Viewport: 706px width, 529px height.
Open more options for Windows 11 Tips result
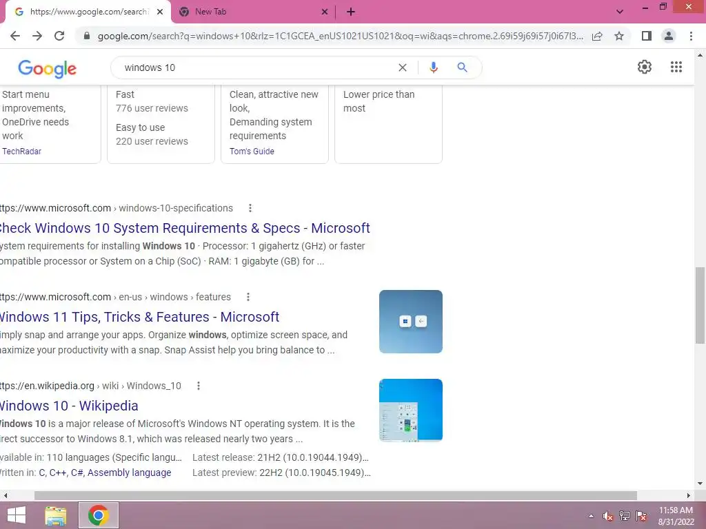pos(248,297)
